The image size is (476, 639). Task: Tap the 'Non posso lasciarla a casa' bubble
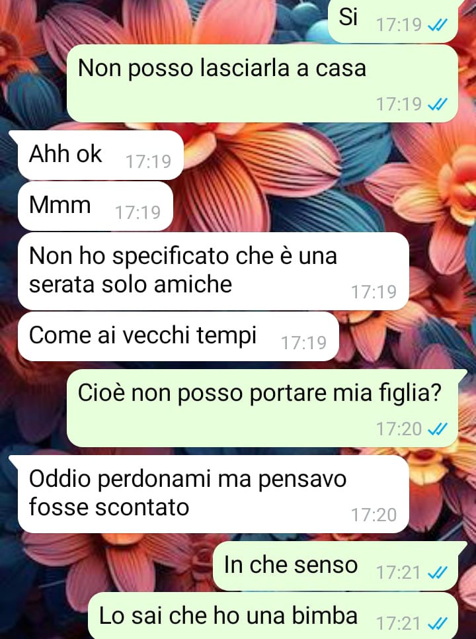point(262,83)
